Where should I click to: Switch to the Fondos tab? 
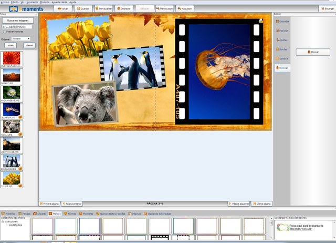tap(24, 214)
